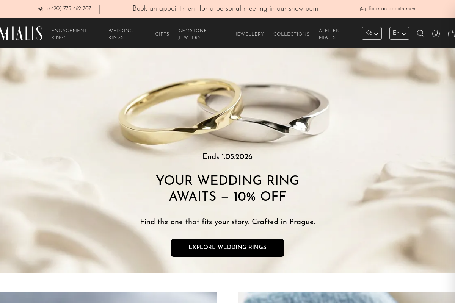455x303 pixels.
Task: Open the shopping bag icon
Action: pyautogui.click(x=451, y=33)
